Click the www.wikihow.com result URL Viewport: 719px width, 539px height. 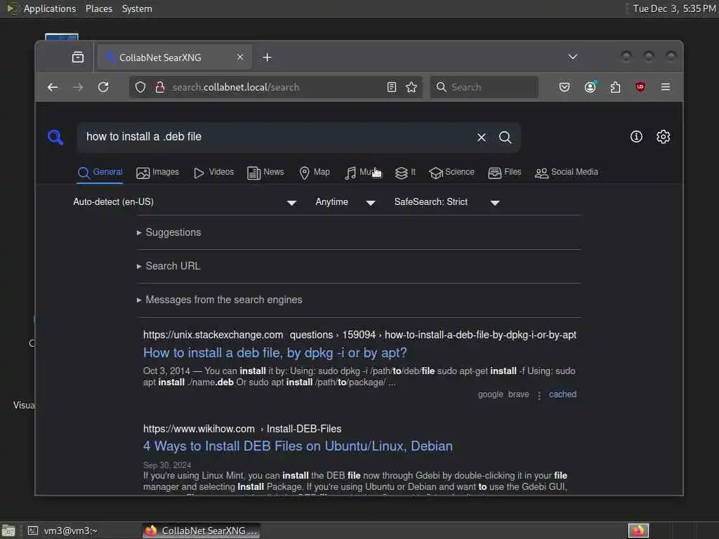(242, 429)
